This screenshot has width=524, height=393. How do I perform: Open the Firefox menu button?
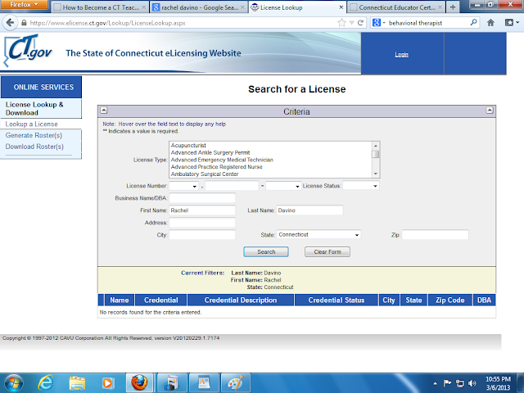(24, 4)
